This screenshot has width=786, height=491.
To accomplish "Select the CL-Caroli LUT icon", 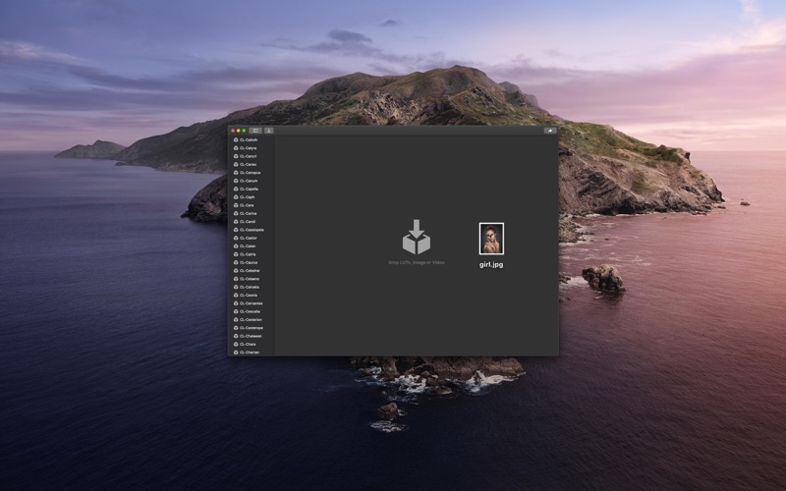I will click(236, 222).
